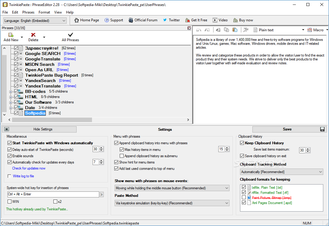Click the Cut icon in editor toolbar
The width and height of the screenshot is (329, 226).
218,30
